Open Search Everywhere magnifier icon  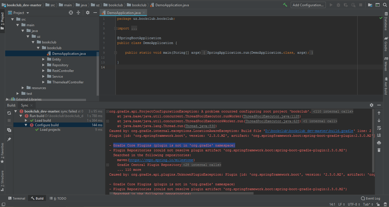click(384, 5)
